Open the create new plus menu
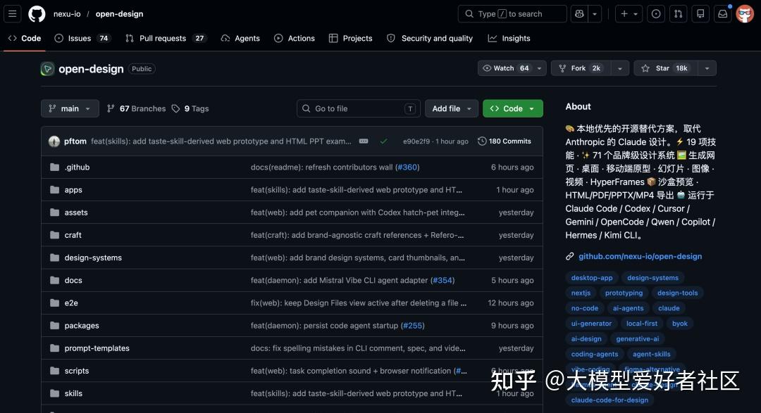The image size is (761, 413). pyautogui.click(x=629, y=13)
